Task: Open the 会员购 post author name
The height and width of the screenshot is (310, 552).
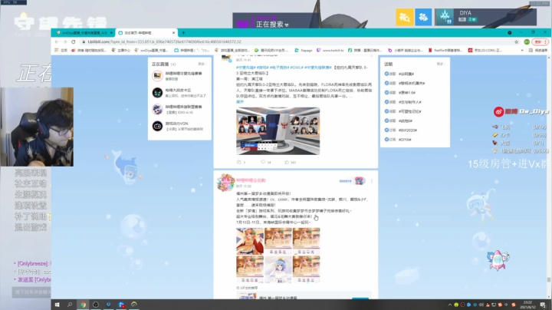Action: 251,180
